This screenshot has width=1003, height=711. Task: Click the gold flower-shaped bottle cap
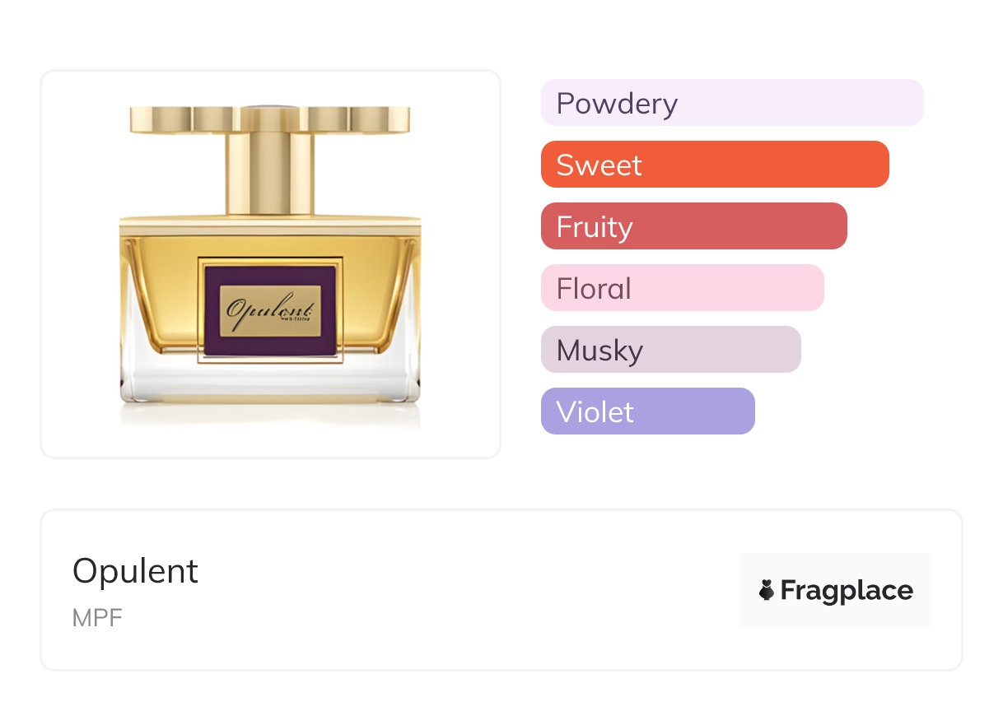click(x=270, y=119)
